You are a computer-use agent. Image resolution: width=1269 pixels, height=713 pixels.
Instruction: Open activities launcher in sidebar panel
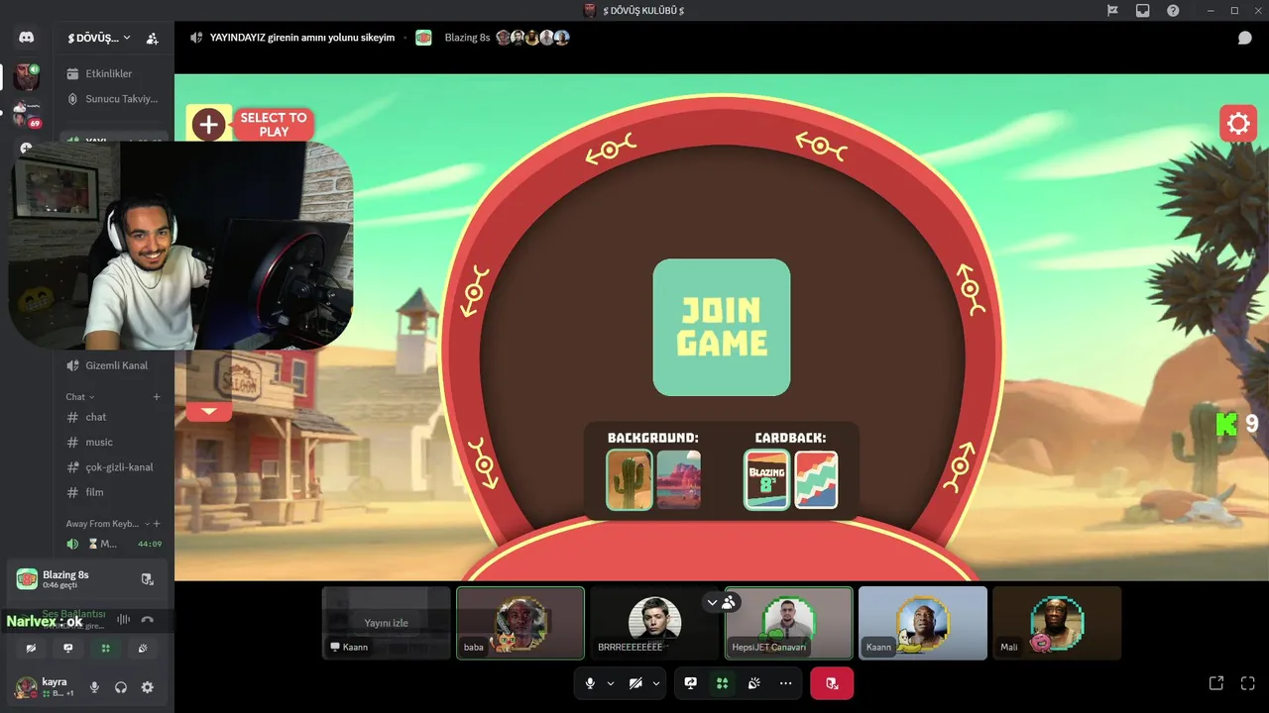(x=105, y=648)
